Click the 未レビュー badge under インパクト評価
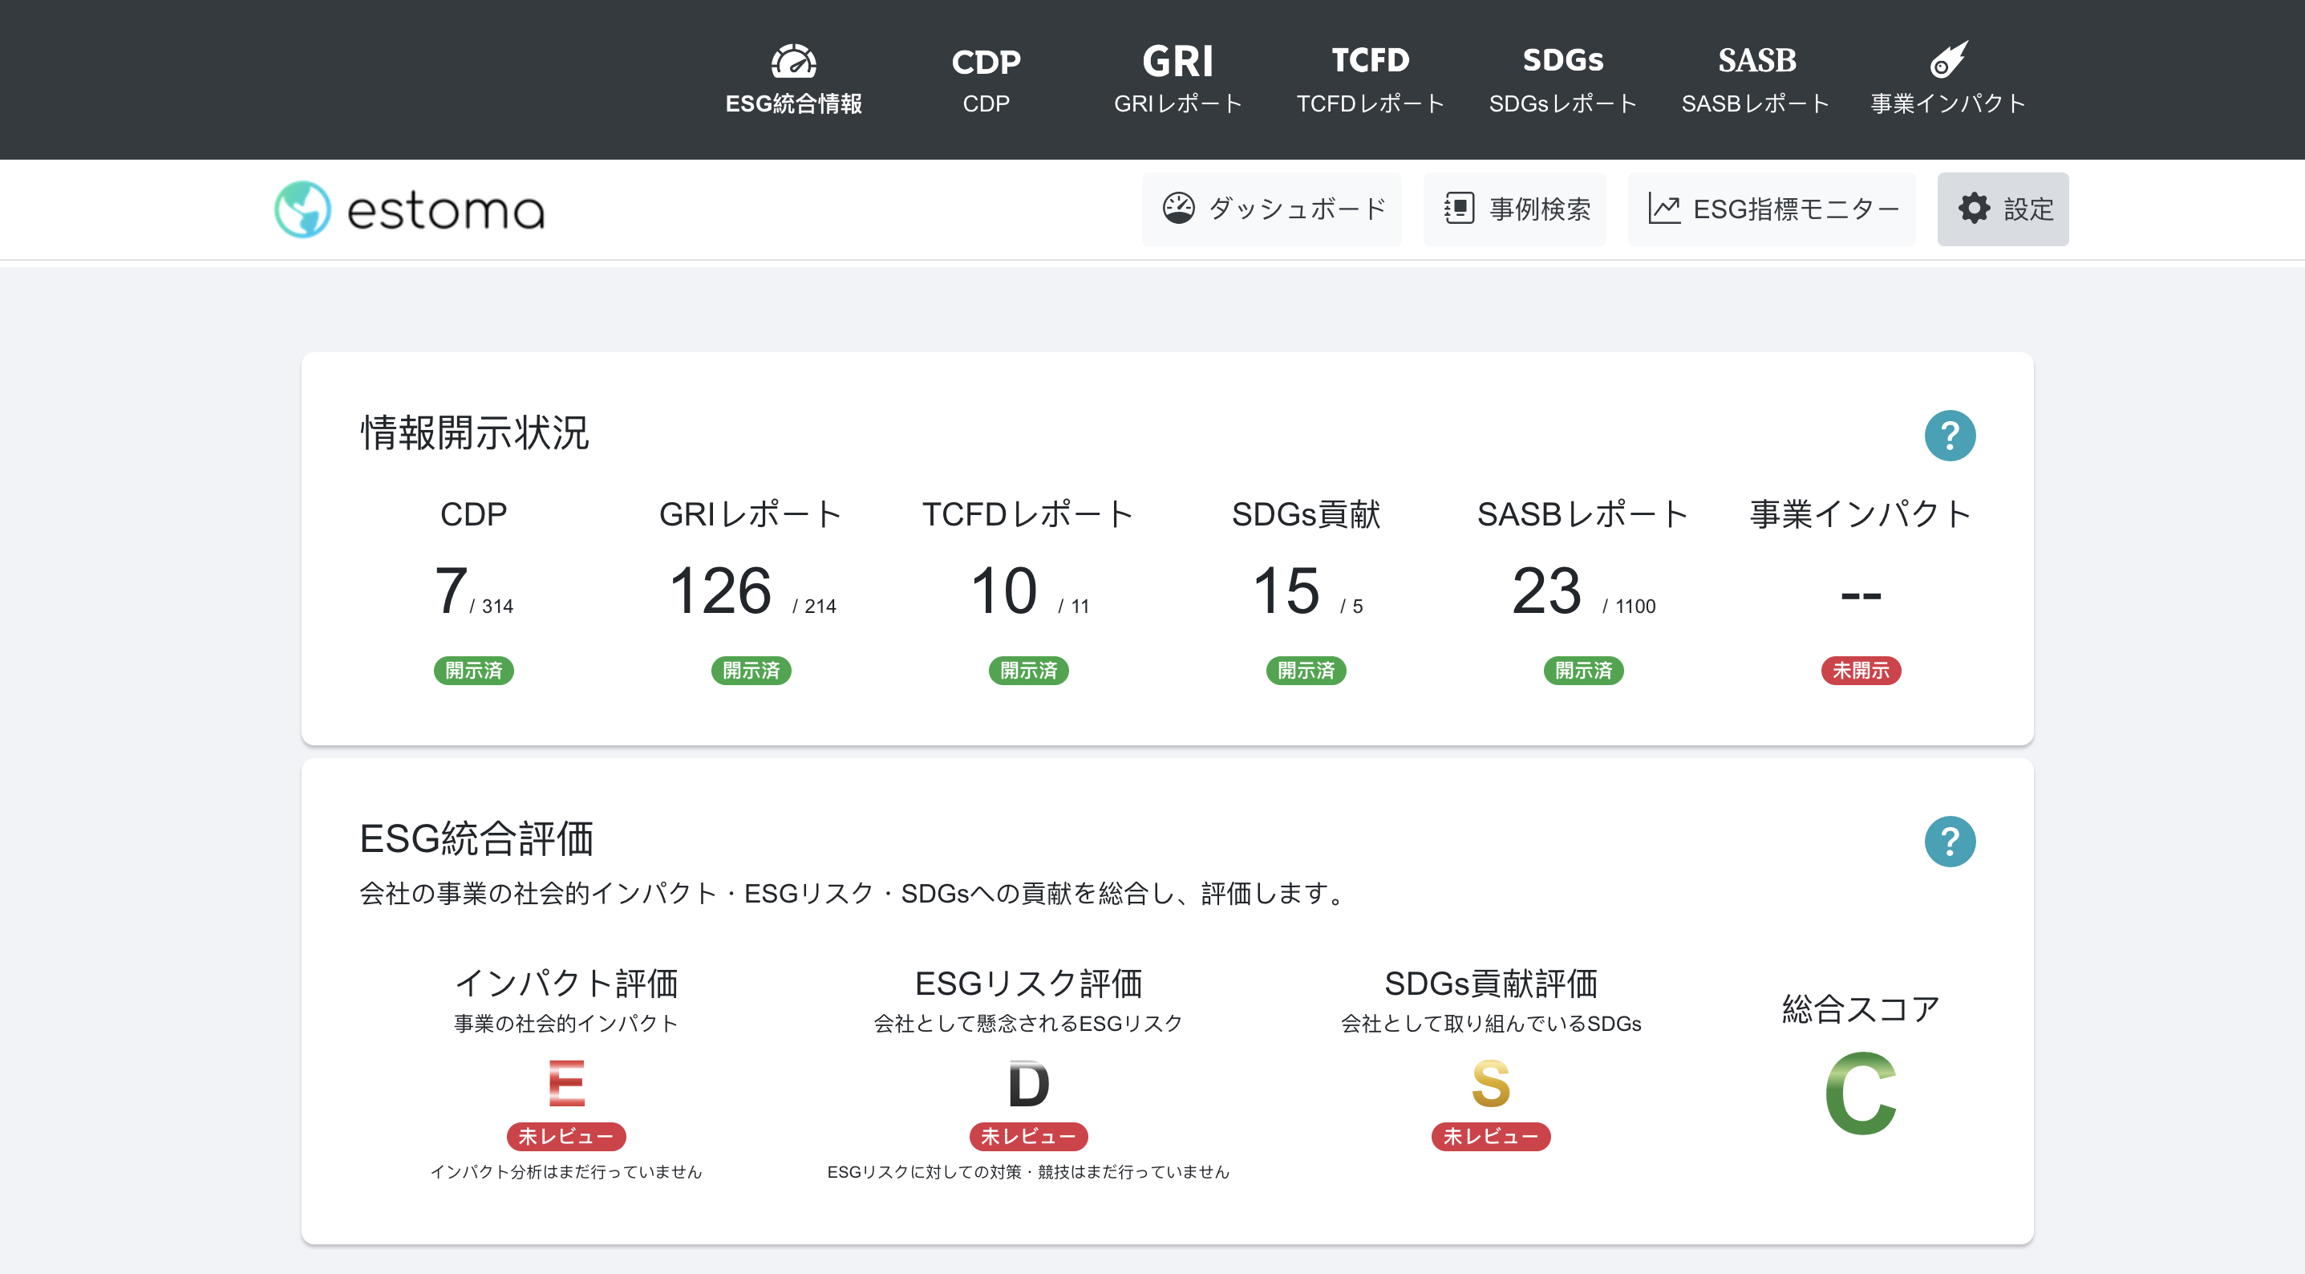This screenshot has height=1274, width=2305. click(x=565, y=1136)
